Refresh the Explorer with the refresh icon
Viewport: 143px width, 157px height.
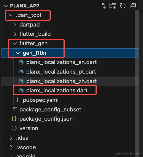(x=123, y=6)
